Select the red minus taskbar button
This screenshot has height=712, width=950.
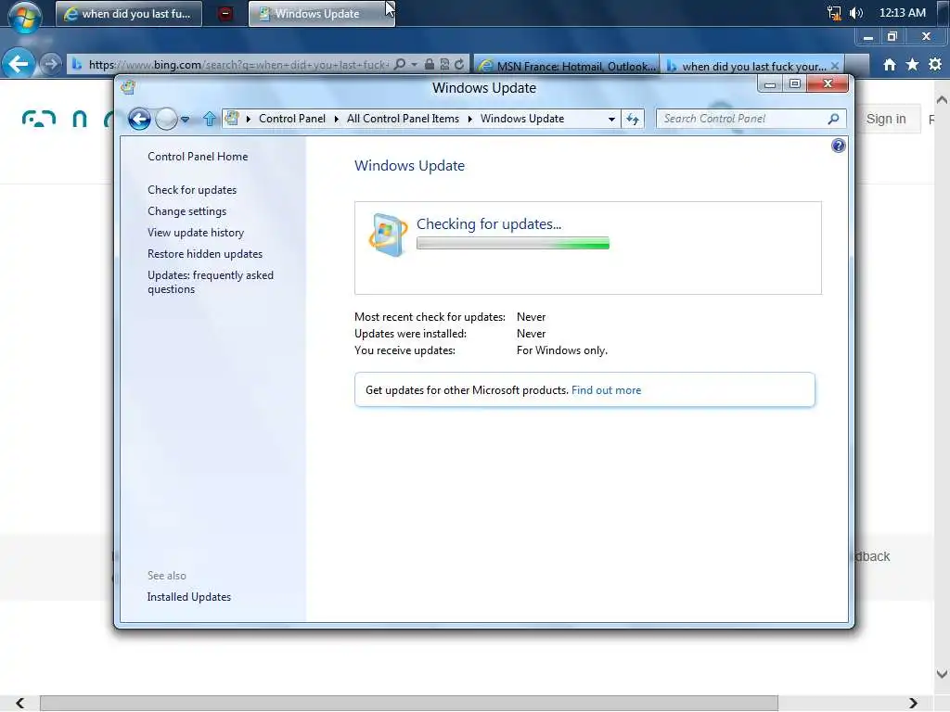coord(225,13)
